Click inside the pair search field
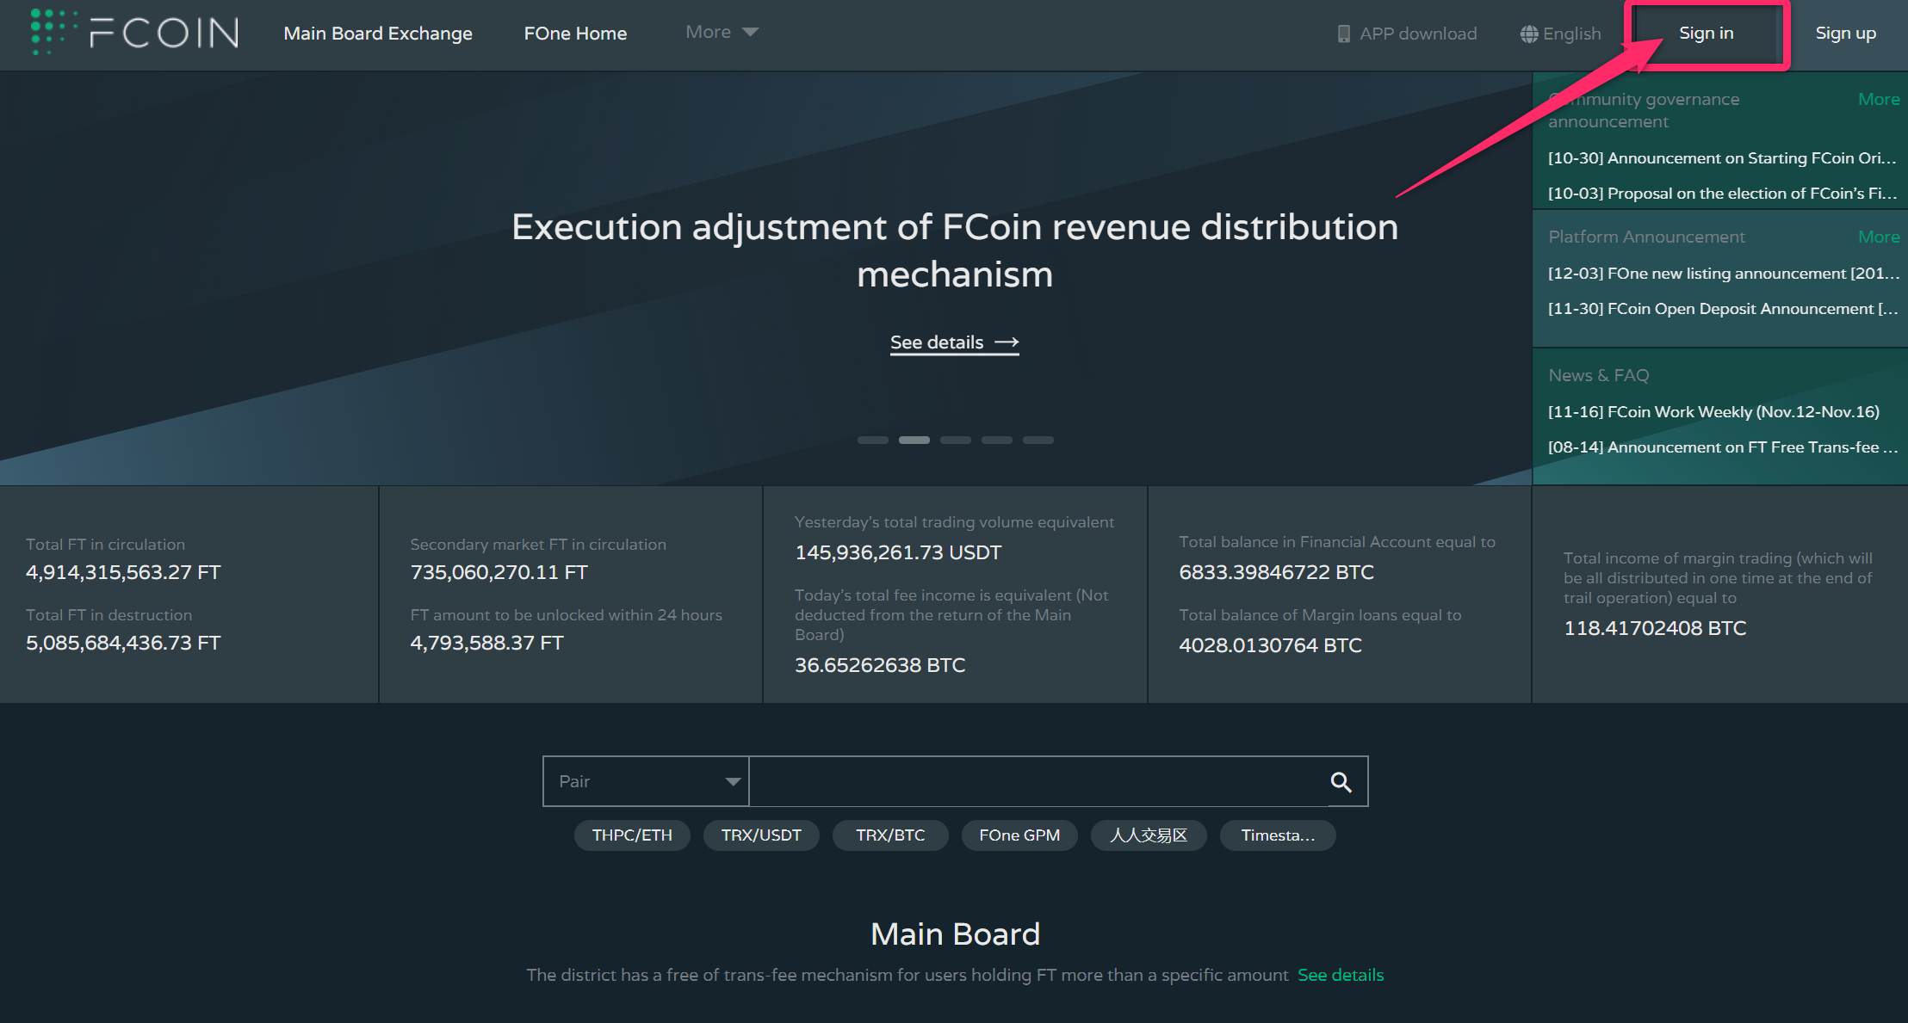 [1039, 781]
